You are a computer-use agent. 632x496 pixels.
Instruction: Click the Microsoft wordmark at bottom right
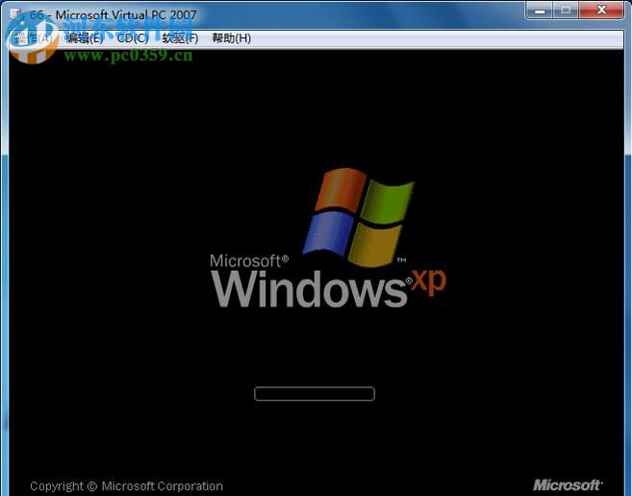568,484
